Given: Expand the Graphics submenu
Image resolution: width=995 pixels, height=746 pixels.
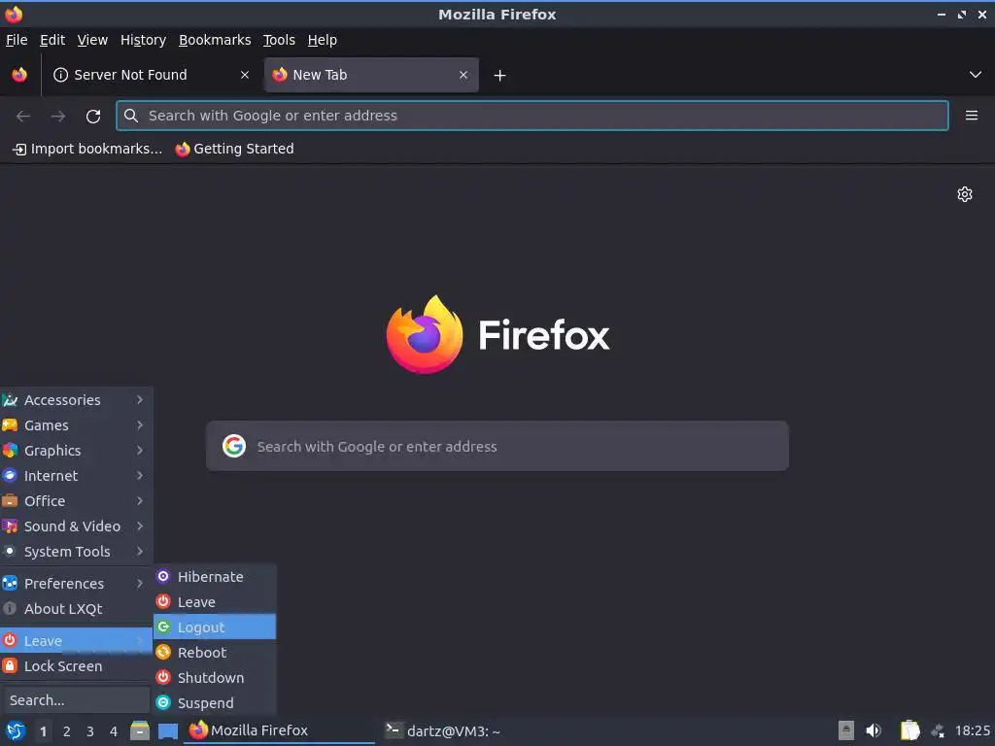Looking at the screenshot, I should [76, 451].
